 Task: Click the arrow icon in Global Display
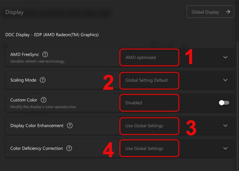pyautogui.click(x=228, y=12)
